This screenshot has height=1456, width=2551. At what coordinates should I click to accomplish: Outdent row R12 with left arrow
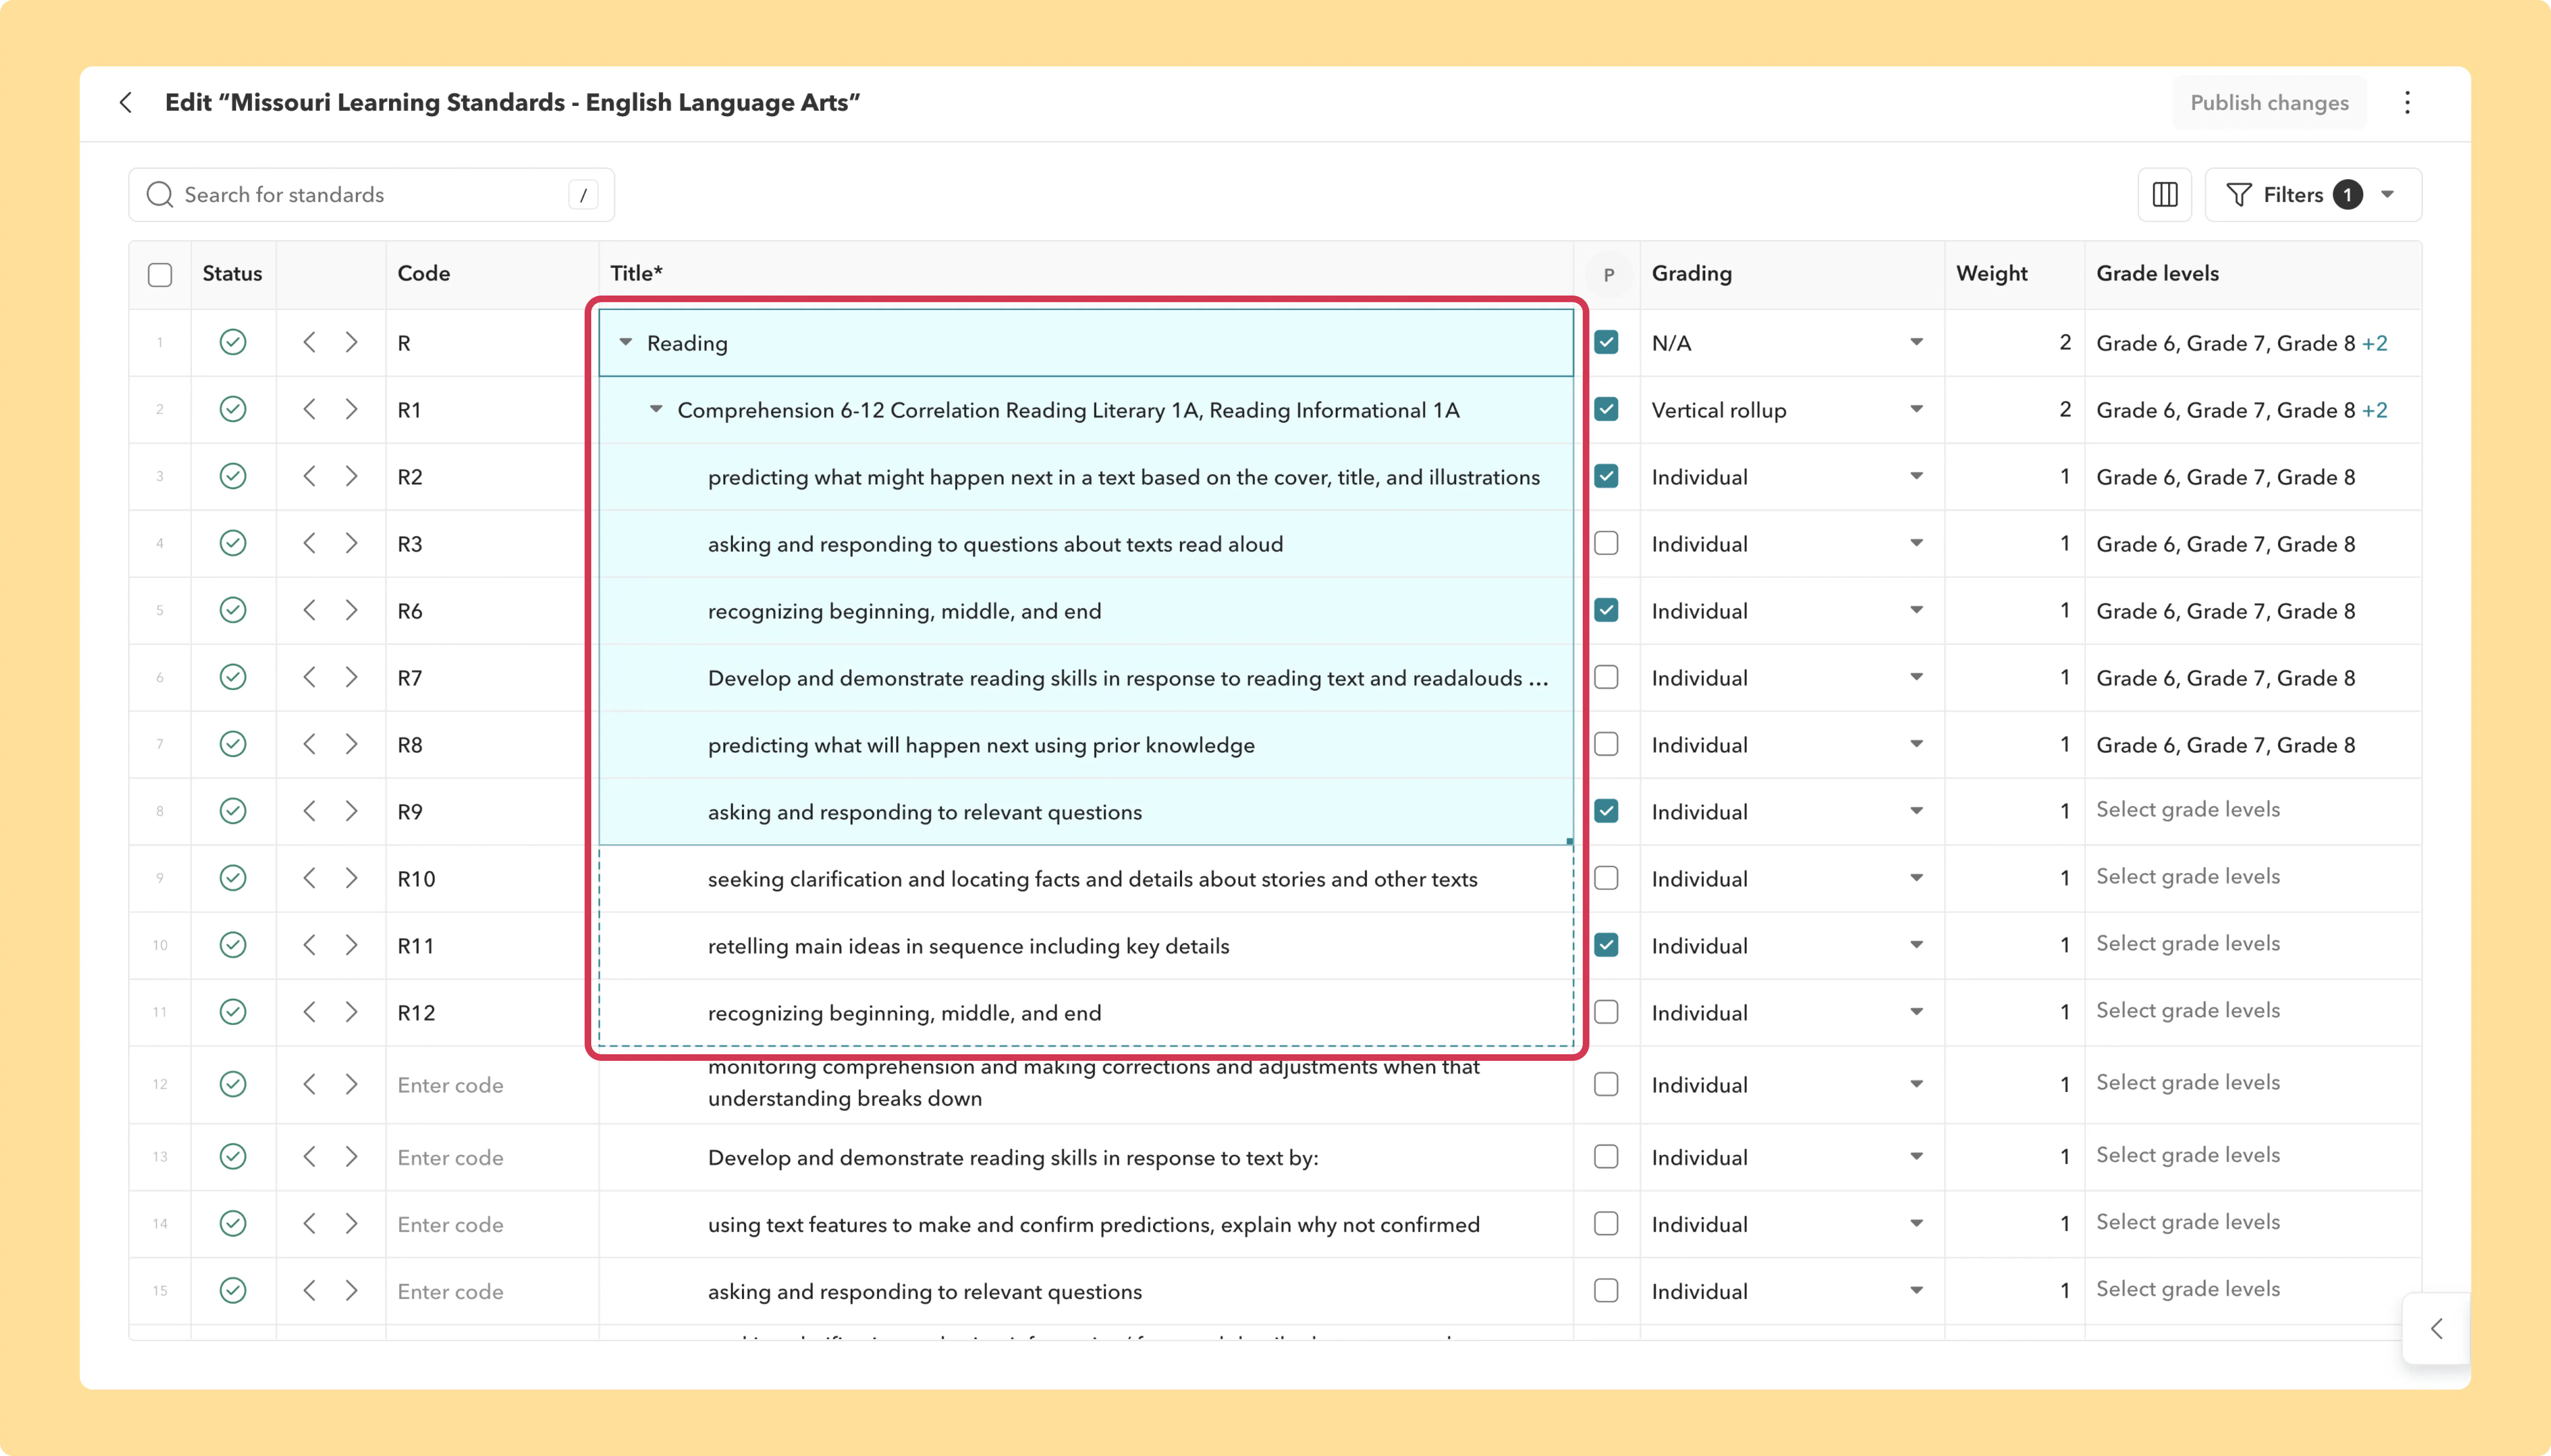coord(309,1012)
